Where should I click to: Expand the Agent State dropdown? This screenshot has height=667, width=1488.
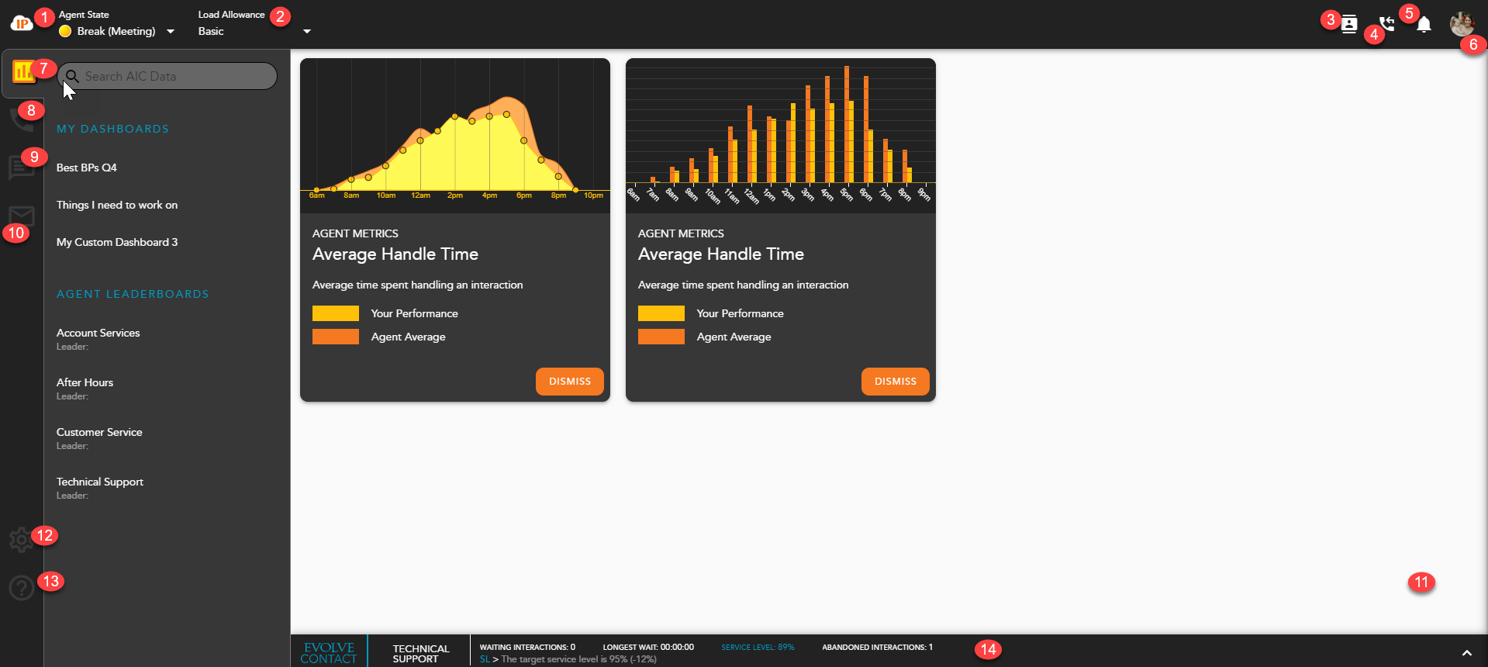point(171,32)
